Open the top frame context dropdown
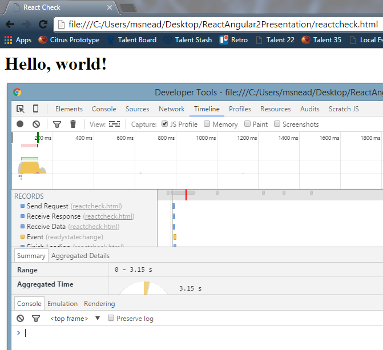This screenshot has width=383, height=350. [75, 319]
